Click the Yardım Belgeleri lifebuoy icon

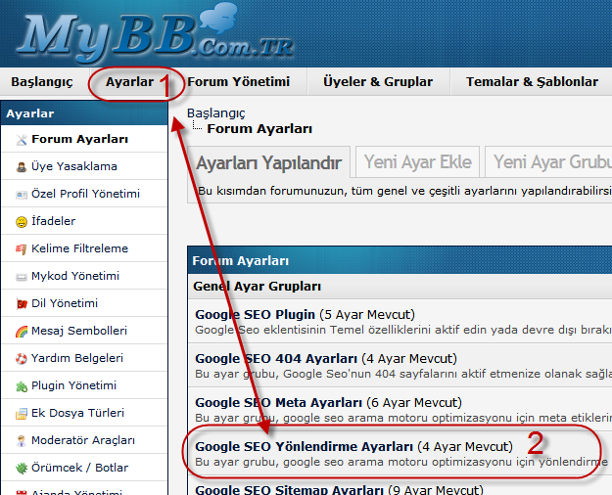pyautogui.click(x=22, y=358)
